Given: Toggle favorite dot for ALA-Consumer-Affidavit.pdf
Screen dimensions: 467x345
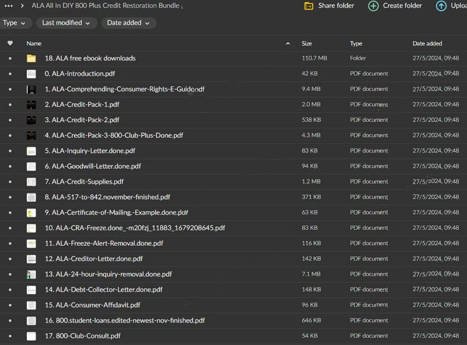Looking at the screenshot, I should (x=10, y=305).
